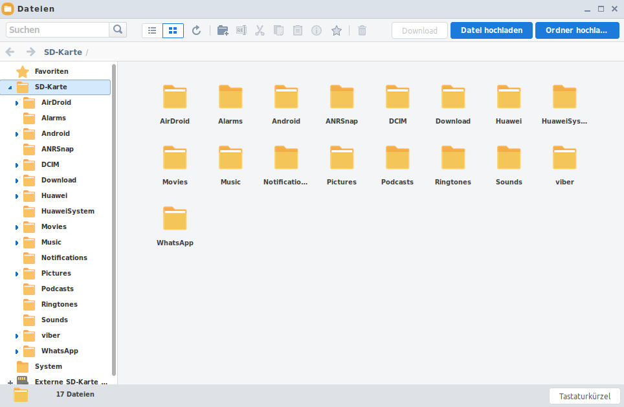Open Tastaturkürzel shortcuts button
This screenshot has width=624, height=407.
[585, 396]
